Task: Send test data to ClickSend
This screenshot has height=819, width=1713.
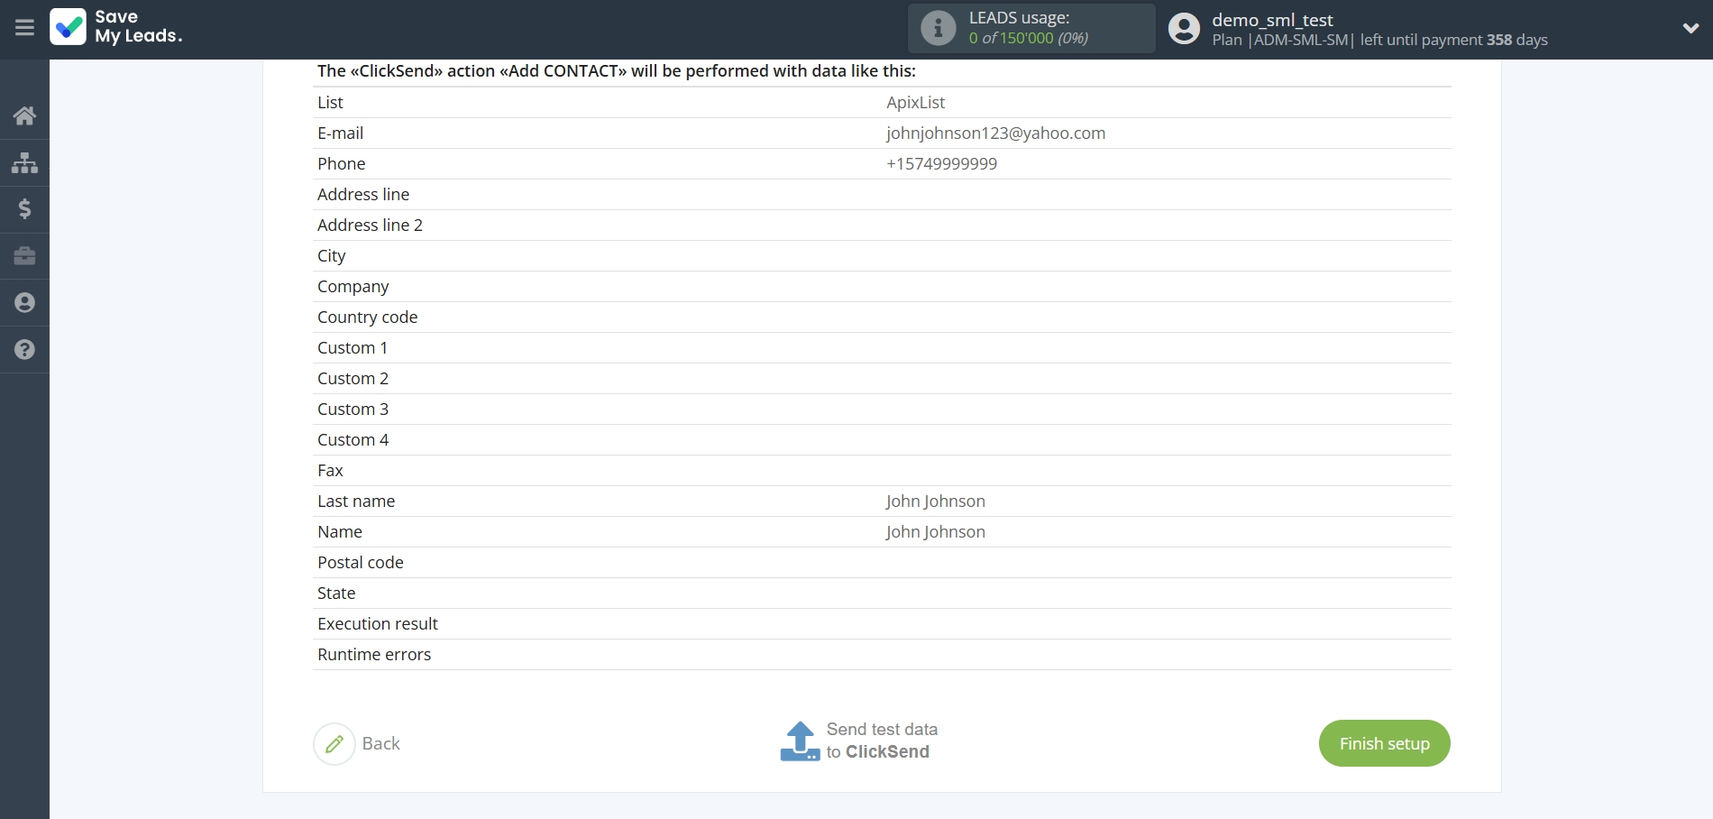Action: pyautogui.click(x=881, y=741)
